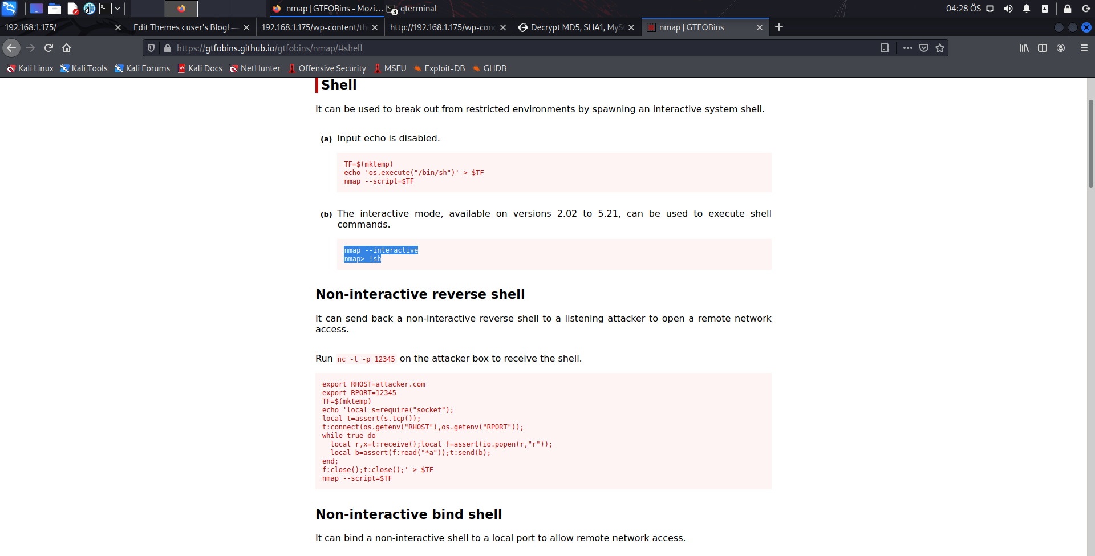
Task: Switch to the http://192.168.1.175/wp-con tab
Action: [x=448, y=27]
